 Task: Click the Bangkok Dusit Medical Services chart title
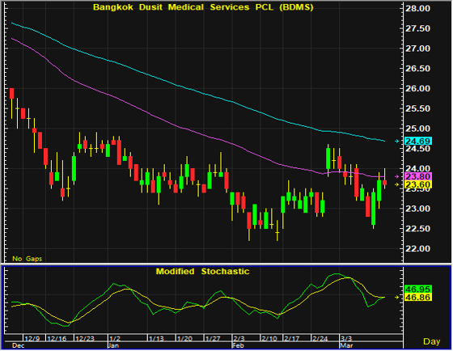coord(203,7)
